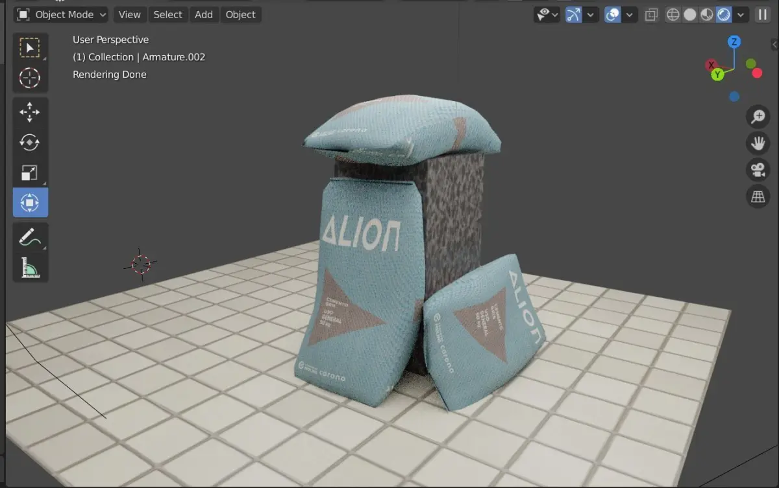Image resolution: width=779 pixels, height=488 pixels.
Task: Click the "(1) Collection | Armature.002" label
Action: pos(139,57)
